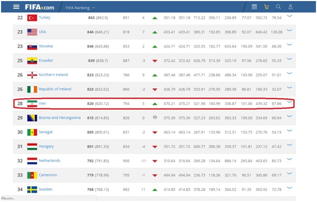Expand the Netherlands row details chevron
Screen dimensions: 317x202
pos(290,159)
